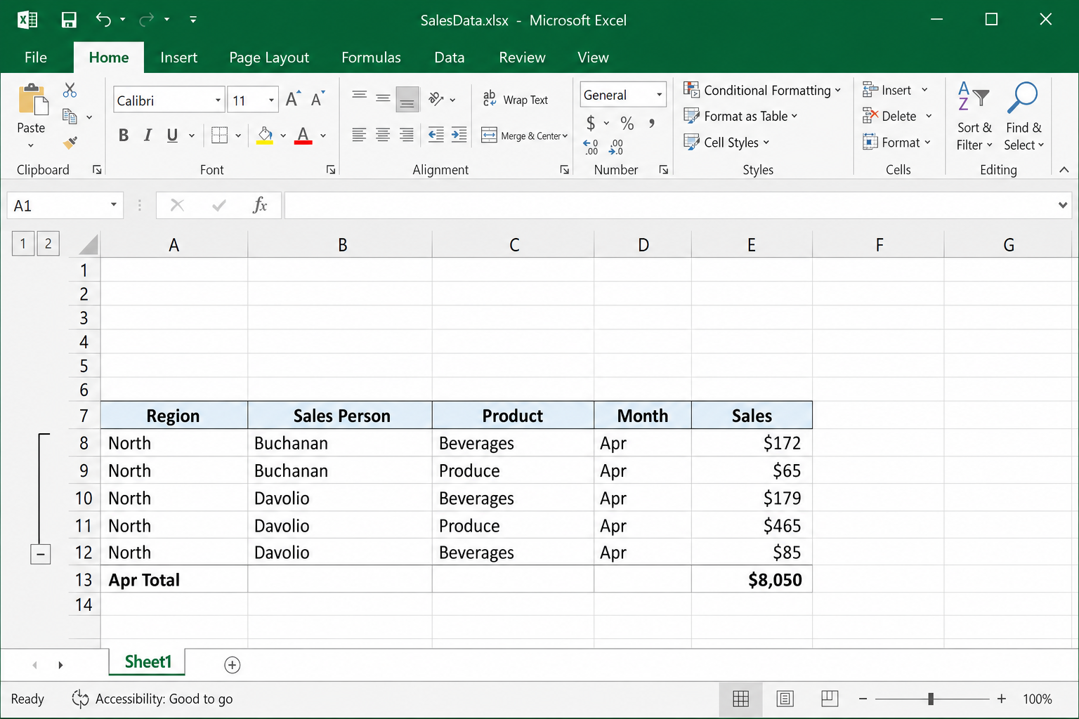Toggle Bold formatting
The height and width of the screenshot is (719, 1079).
pyautogui.click(x=124, y=135)
